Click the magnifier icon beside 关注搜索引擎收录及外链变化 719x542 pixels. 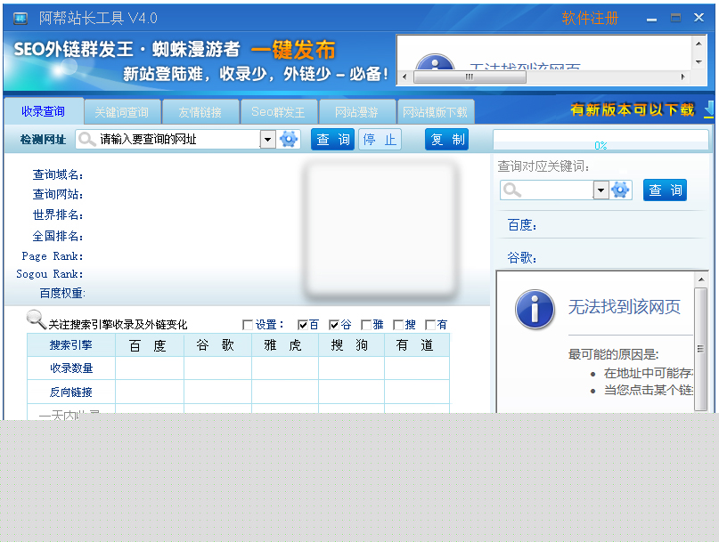click(x=36, y=319)
